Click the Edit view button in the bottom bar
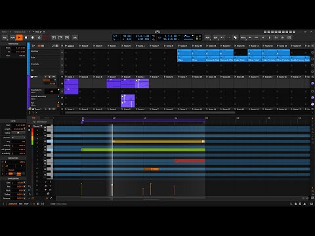The width and height of the screenshot is (315, 236). click(26, 204)
